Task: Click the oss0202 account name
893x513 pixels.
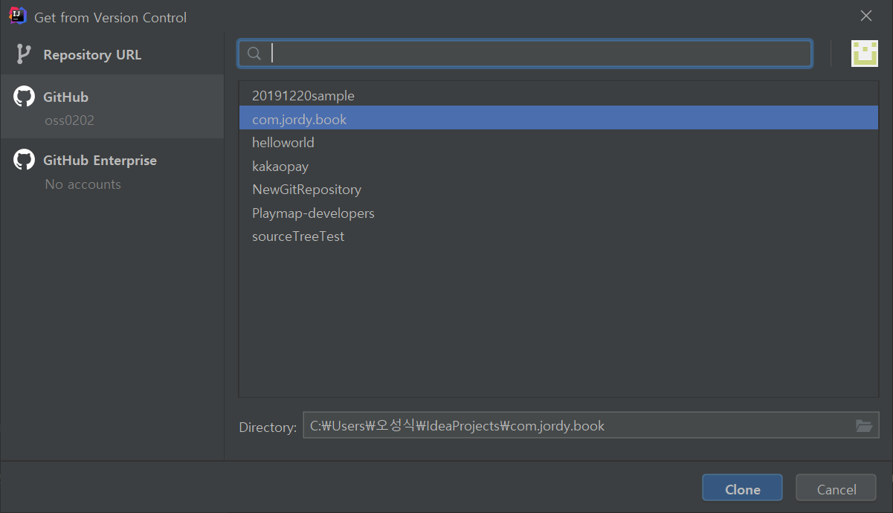Action: point(69,120)
